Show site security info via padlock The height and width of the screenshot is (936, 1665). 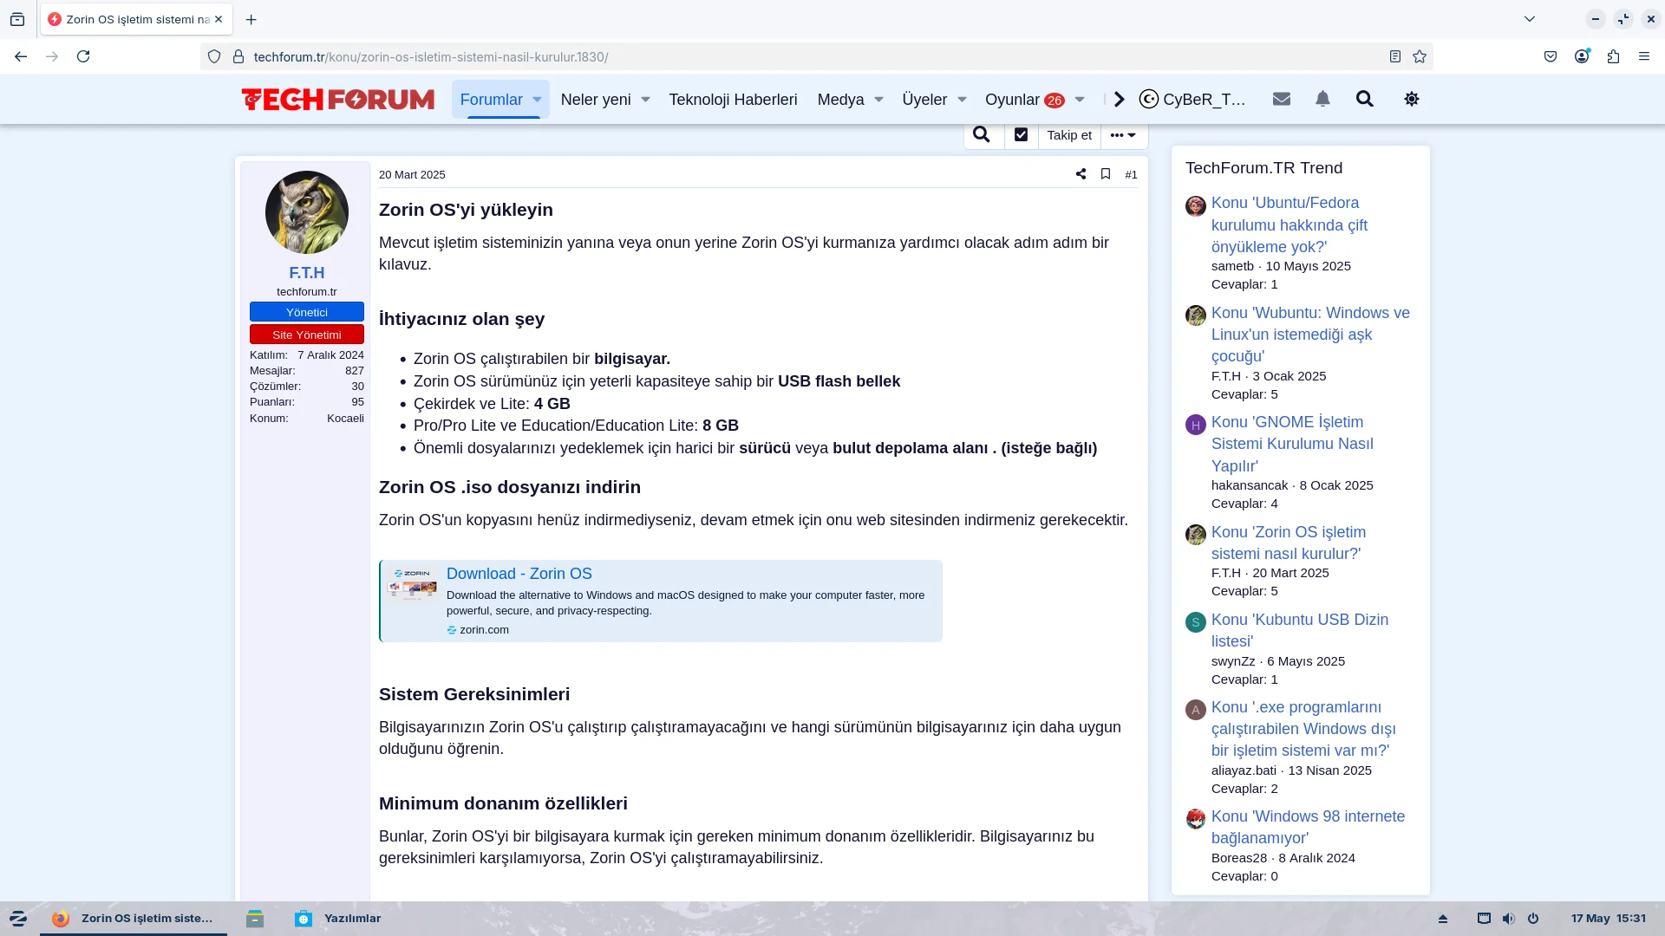238,56
